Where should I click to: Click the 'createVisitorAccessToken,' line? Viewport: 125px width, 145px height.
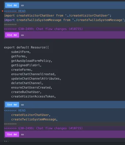tap(33, 97)
